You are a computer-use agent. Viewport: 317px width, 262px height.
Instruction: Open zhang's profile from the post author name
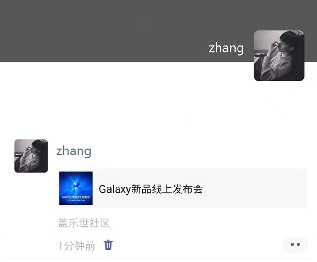coord(74,151)
